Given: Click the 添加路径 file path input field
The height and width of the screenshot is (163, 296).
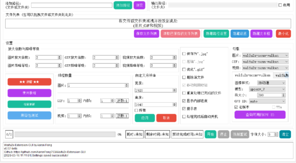Looking at the screenshot, I should [71, 5].
